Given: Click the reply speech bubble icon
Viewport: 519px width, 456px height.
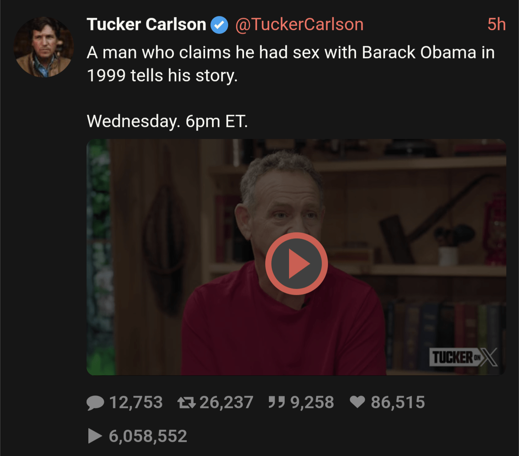Looking at the screenshot, I should point(95,402).
